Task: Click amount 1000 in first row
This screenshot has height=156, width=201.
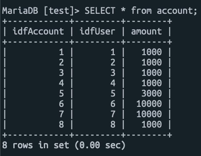Action: pyautogui.click(x=152, y=52)
